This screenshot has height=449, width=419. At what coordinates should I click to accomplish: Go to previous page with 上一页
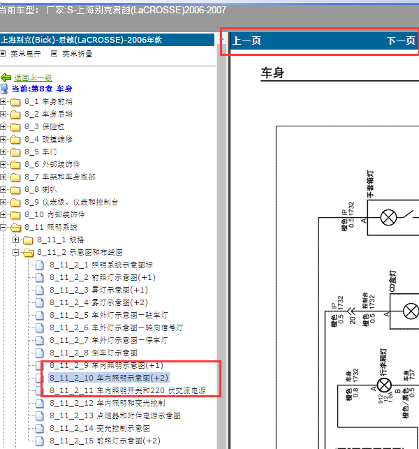click(x=247, y=41)
